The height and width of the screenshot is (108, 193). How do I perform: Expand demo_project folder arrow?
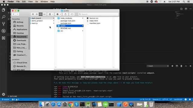(54, 21)
